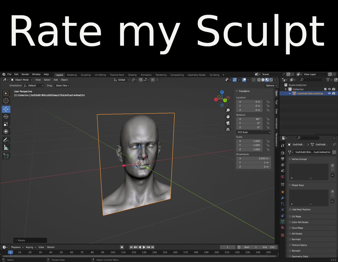Screen dimensions: 338x262
Task: Pin the properties editor context
Action: pos(334,144)
